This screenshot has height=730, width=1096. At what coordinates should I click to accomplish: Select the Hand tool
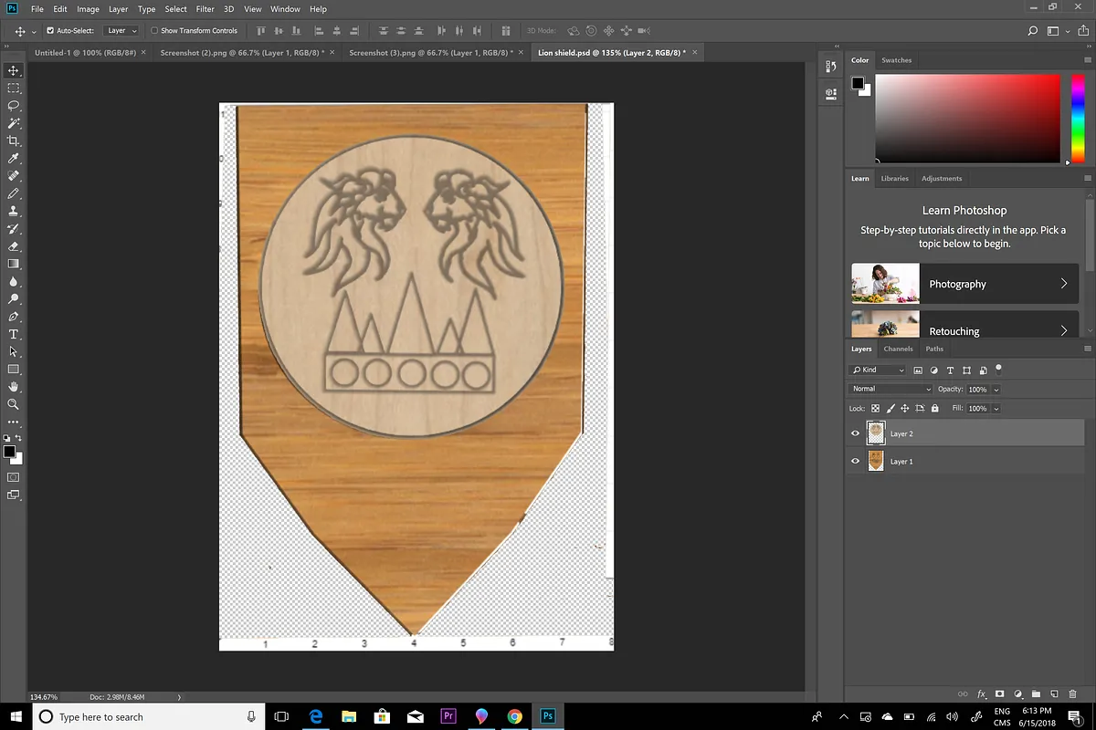[14, 386]
